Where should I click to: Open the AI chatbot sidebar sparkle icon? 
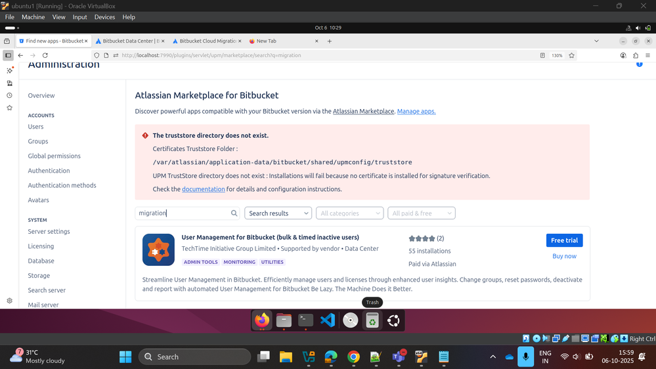pyautogui.click(x=10, y=70)
